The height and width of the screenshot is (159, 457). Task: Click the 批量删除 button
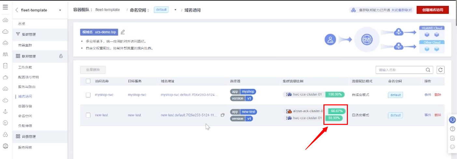click(93, 70)
